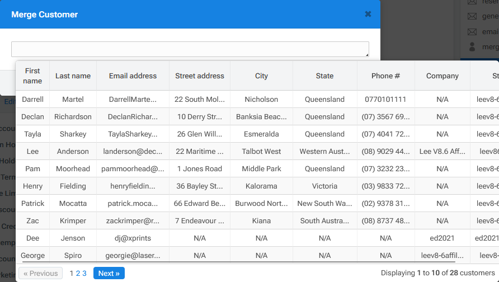Click the Spiro last name cell
The width and height of the screenshot is (499, 282).
[x=73, y=255]
